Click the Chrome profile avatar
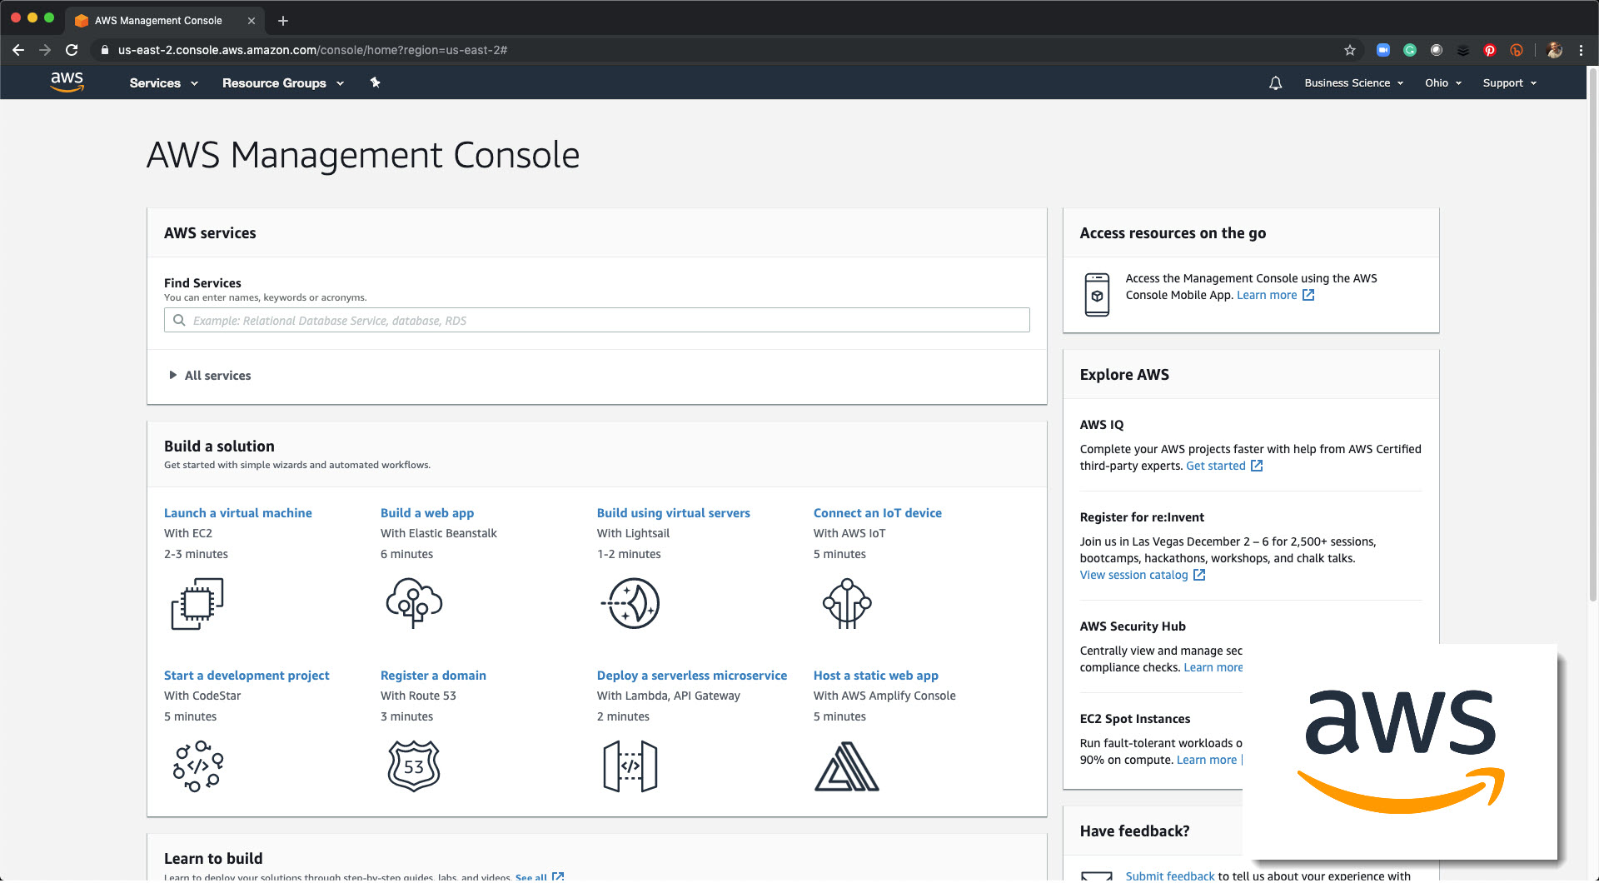1599x883 pixels. coord(1554,50)
